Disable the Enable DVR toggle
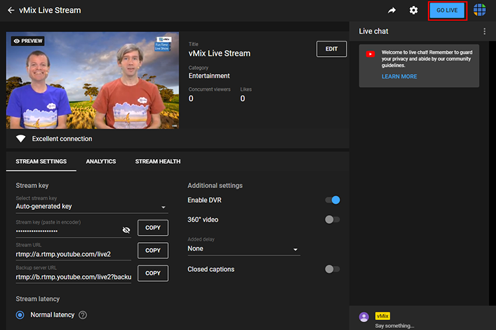Viewport: 496px width, 330px height. (333, 200)
